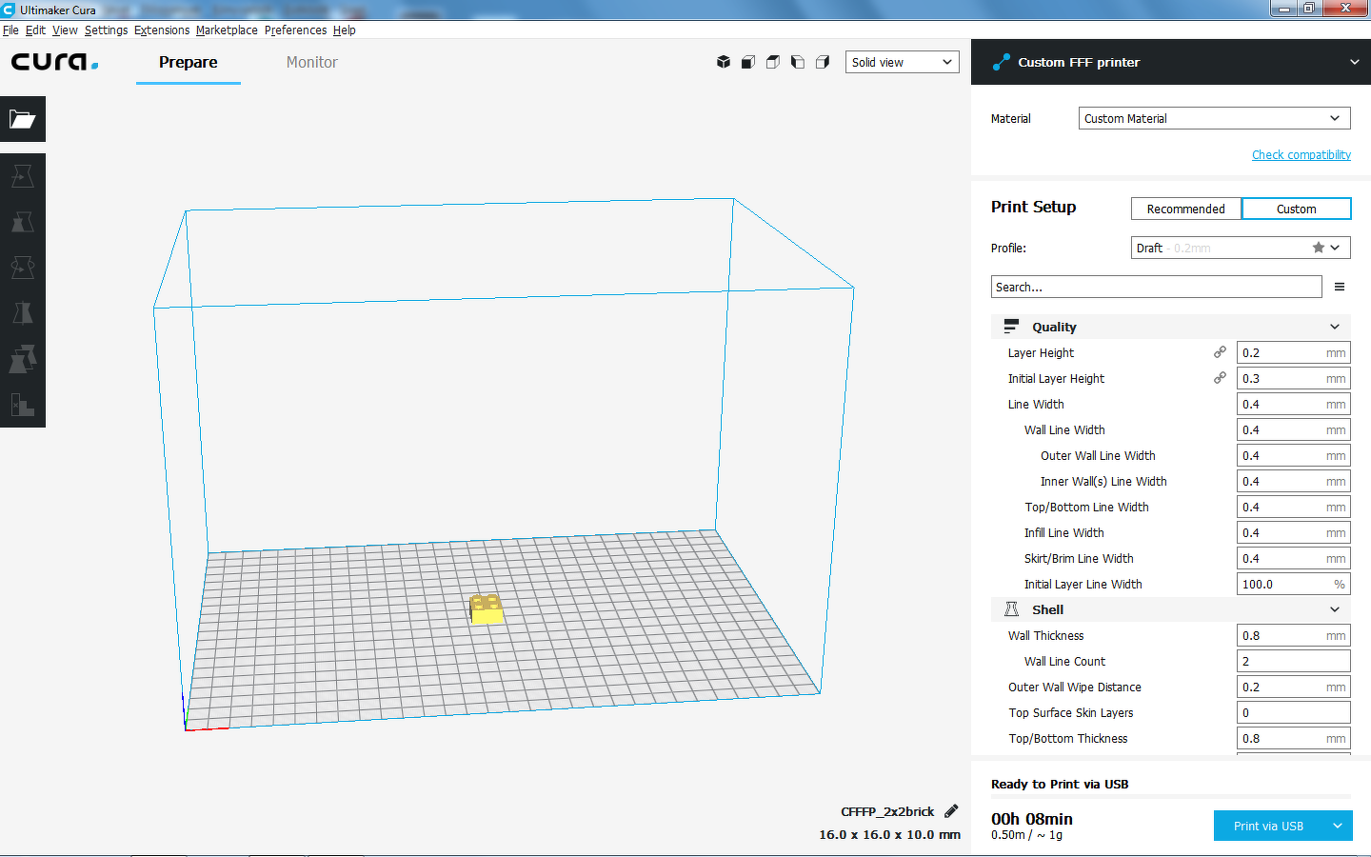This screenshot has width=1371, height=857.
Task: Open the Settings menu
Action: click(106, 30)
